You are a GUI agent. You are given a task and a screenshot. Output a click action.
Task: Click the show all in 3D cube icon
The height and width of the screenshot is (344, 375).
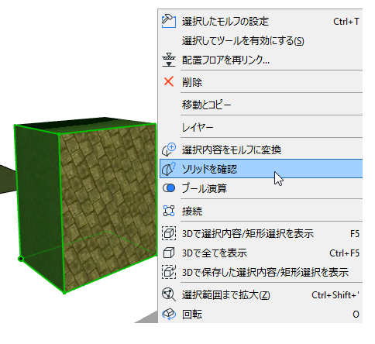(x=169, y=253)
